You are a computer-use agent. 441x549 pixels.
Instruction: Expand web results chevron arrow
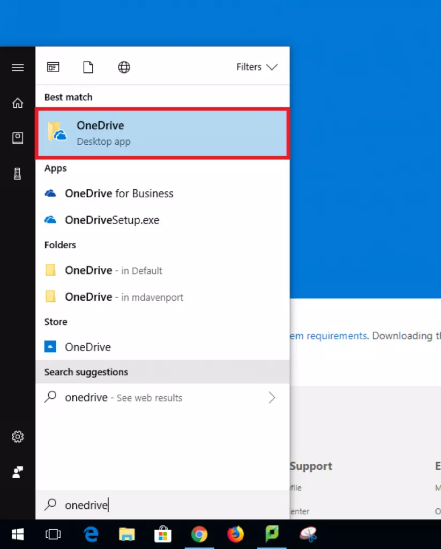point(272,397)
